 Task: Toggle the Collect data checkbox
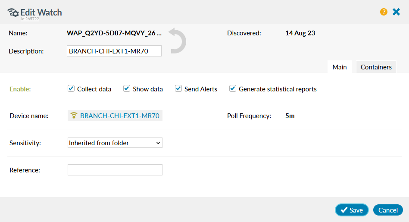[71, 89]
